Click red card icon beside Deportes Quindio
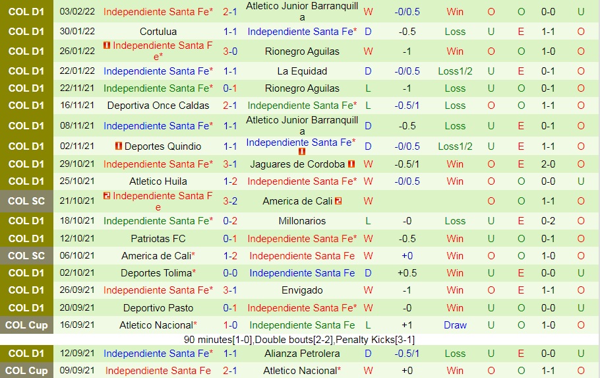Image resolution: width=600 pixels, height=378 pixels. [118, 146]
